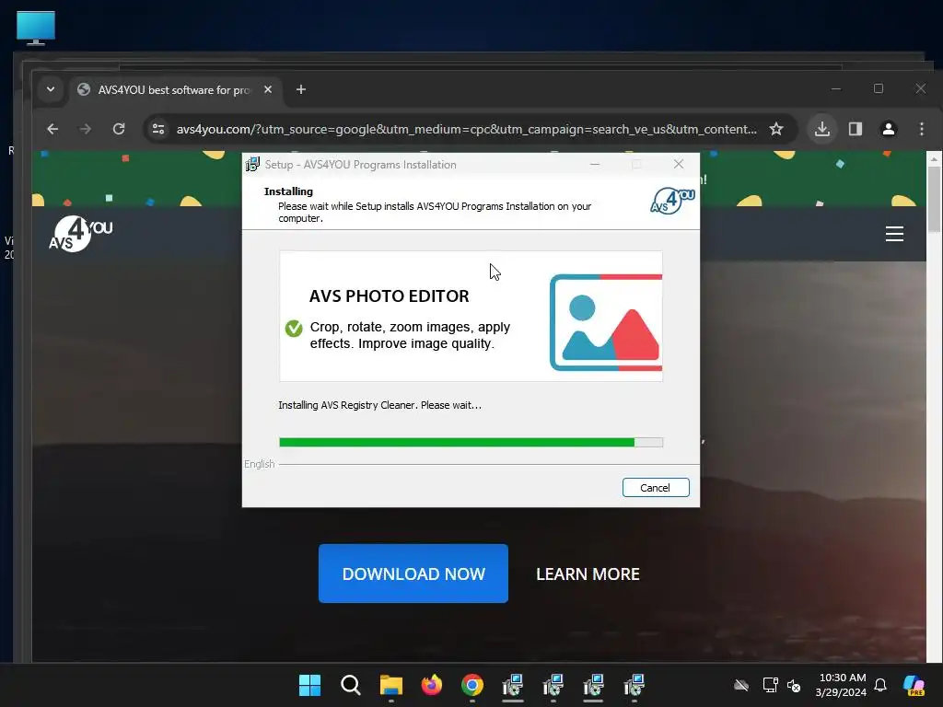This screenshot has width=943, height=707.
Task: Click the AVS PHOTO EDITOR heading
Action: click(390, 296)
